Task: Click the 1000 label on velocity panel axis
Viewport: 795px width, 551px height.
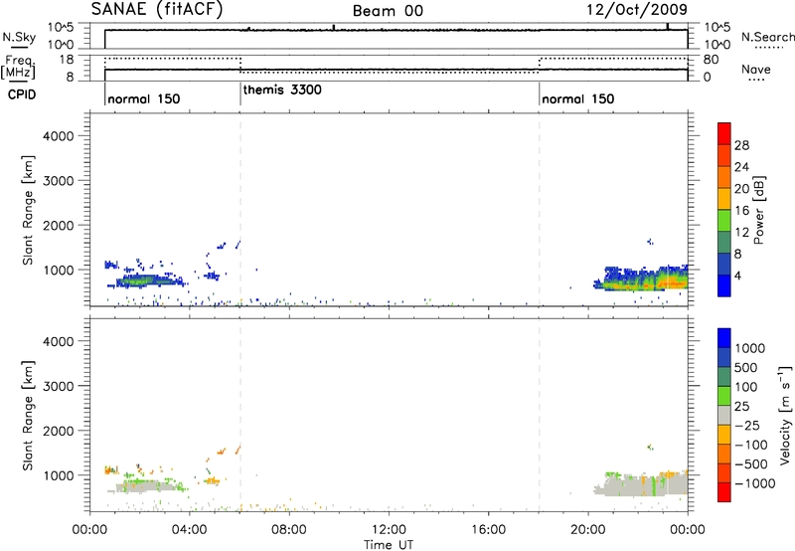Action: click(59, 475)
